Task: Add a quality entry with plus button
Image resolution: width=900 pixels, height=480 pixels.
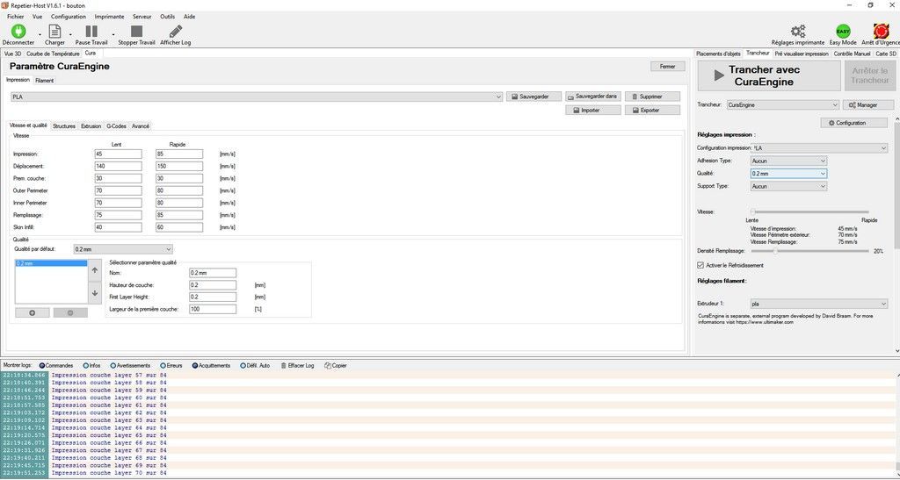Action: coord(33,312)
